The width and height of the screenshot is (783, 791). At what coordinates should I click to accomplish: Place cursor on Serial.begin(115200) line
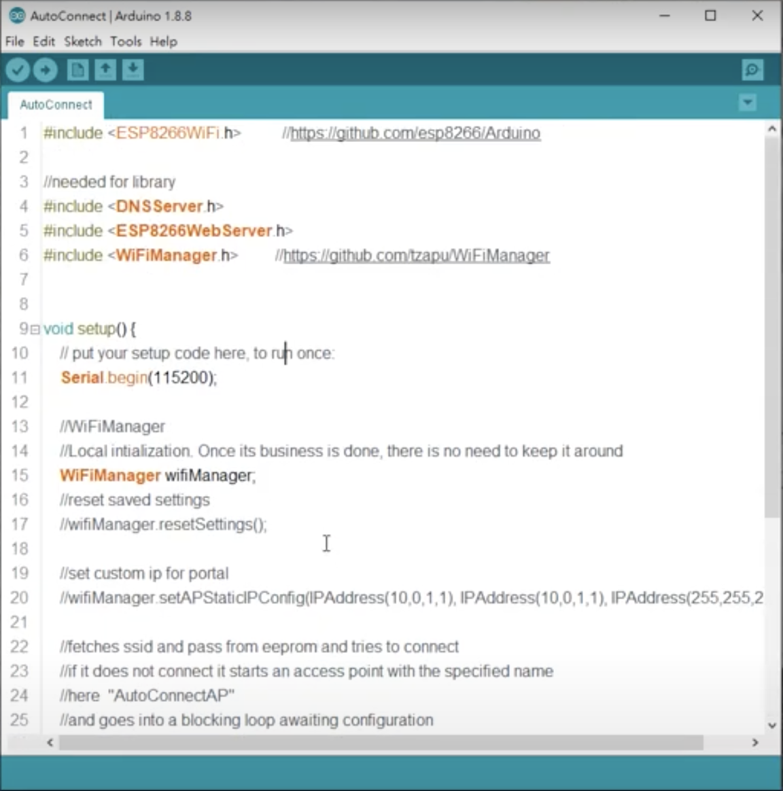[x=139, y=378]
